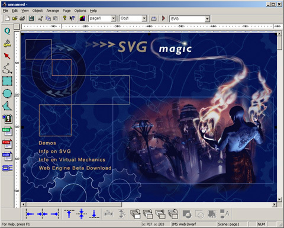Click the Align Right edges icon
The height and width of the screenshot is (228, 284).
(54, 214)
